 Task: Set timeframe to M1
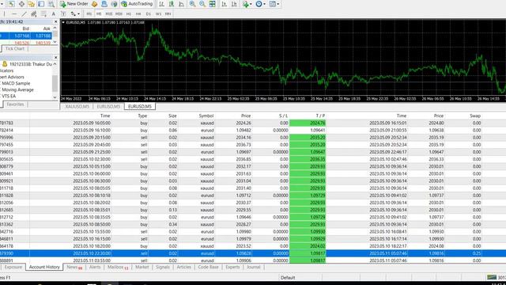[89, 14]
